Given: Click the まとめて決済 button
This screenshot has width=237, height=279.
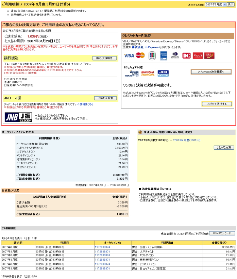Looking at the screenshot, I should (224, 148).
